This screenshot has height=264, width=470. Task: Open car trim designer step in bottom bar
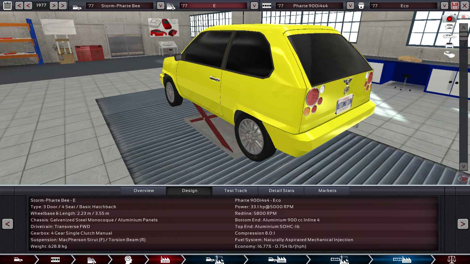pos(92,260)
